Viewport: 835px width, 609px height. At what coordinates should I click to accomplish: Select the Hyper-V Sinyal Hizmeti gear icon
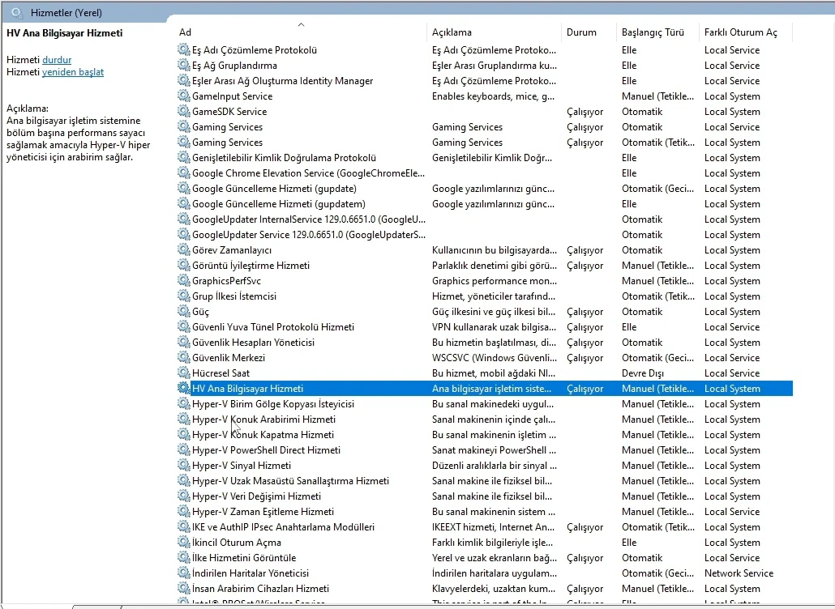click(184, 466)
